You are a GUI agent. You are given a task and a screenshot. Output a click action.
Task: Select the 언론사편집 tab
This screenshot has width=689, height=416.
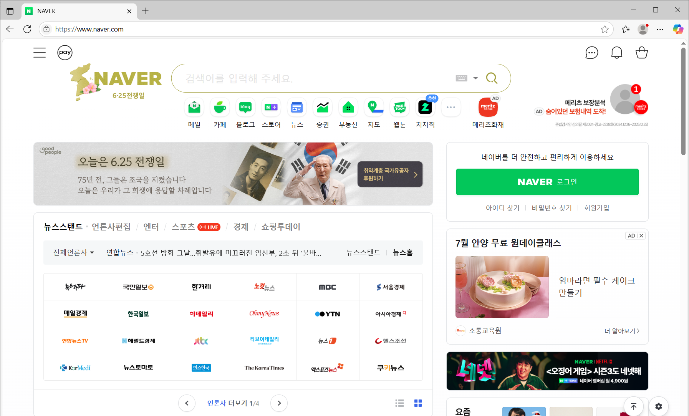pos(111,227)
